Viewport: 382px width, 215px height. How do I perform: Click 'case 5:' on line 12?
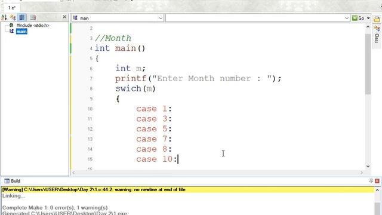coord(154,129)
